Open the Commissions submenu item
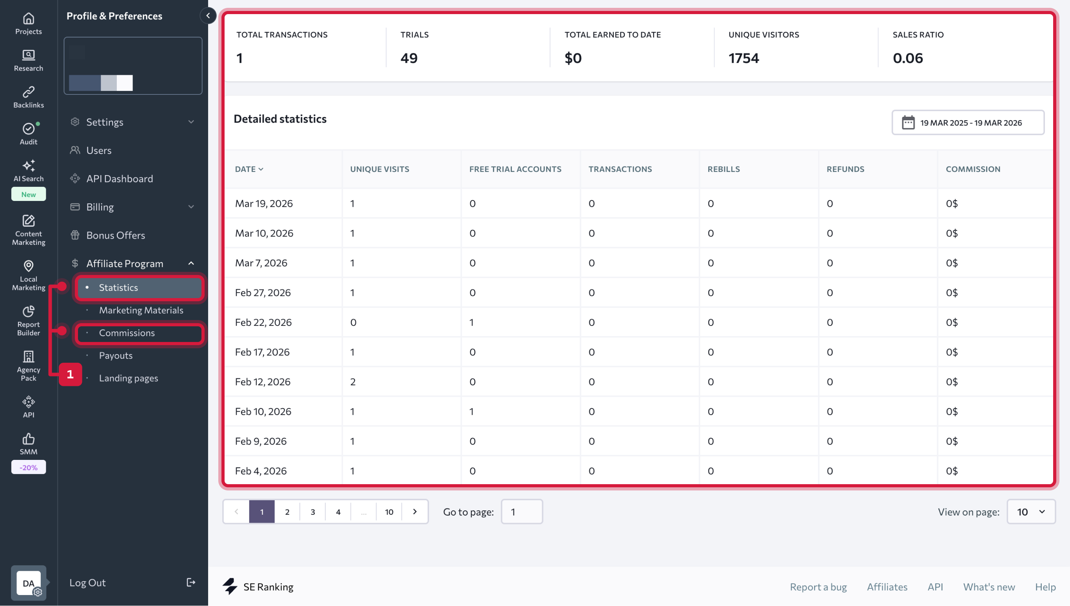 point(127,333)
